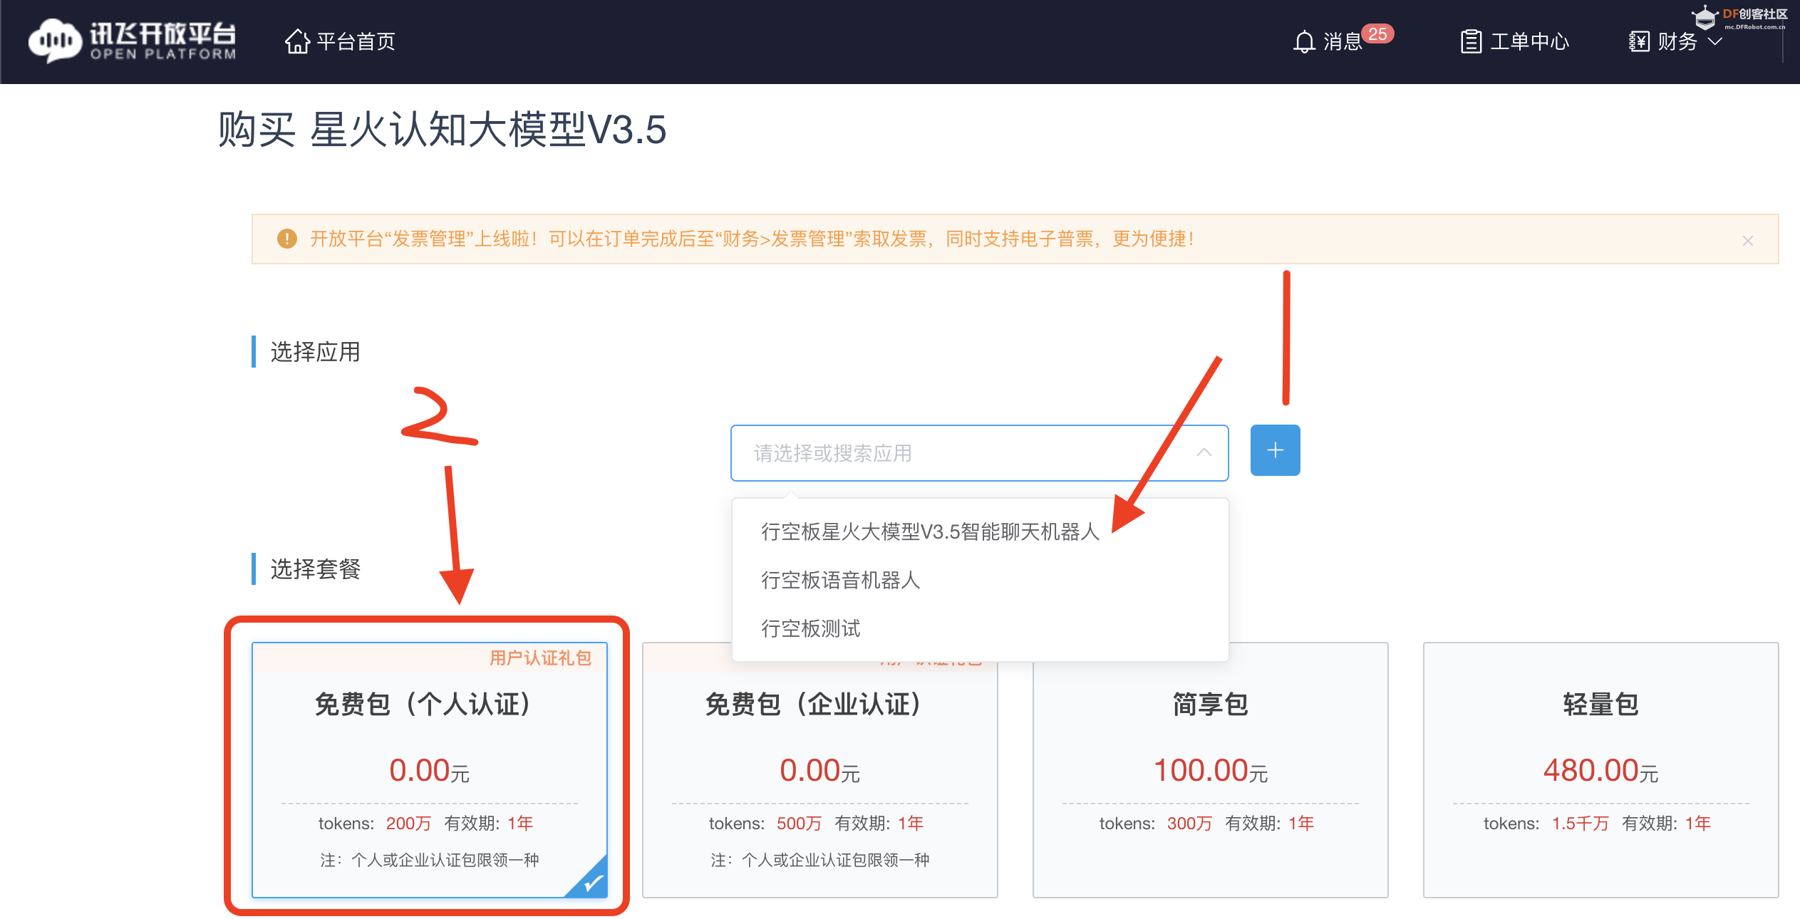This screenshot has height=919, width=1800.
Task: Click the clipboard icon beside 工单中心
Action: pyautogui.click(x=1471, y=41)
